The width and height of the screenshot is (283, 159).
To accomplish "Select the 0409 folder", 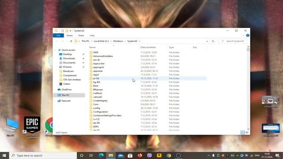I will point(96,53).
